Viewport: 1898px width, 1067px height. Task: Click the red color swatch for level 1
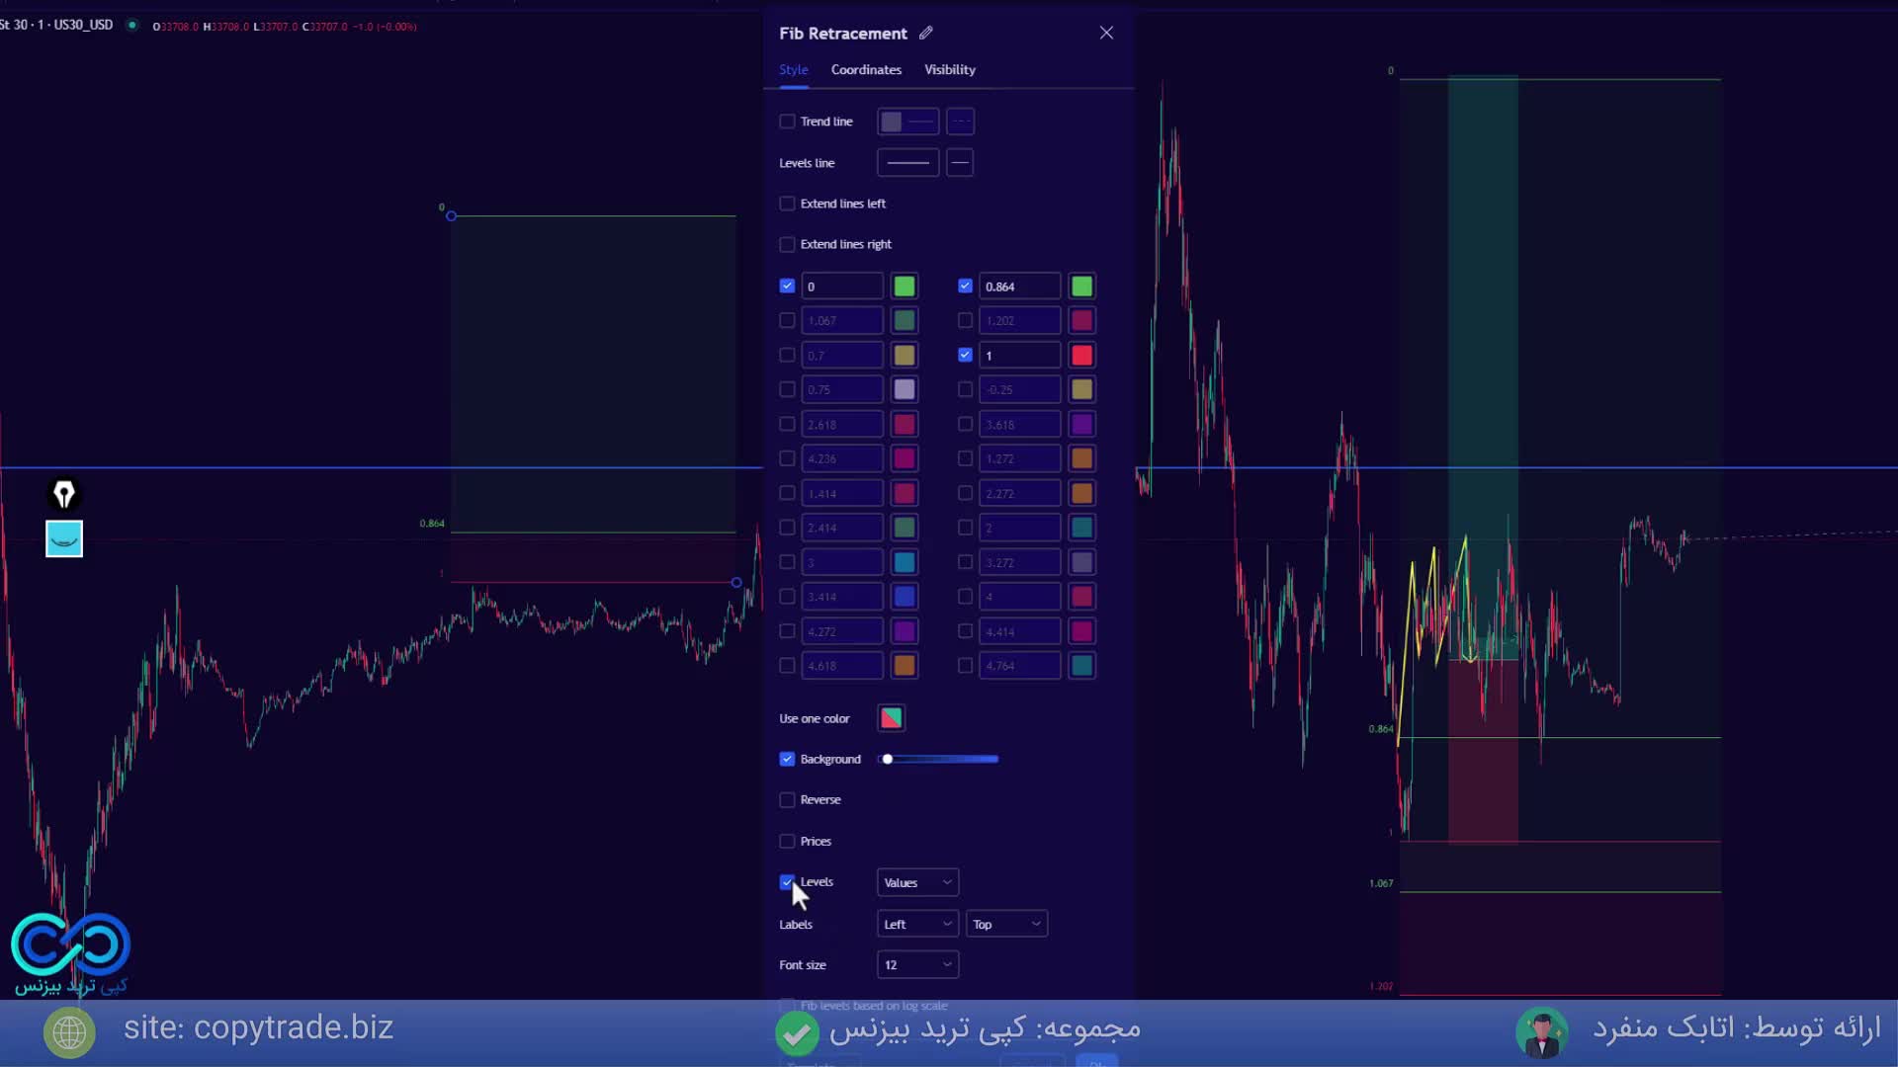click(x=1081, y=356)
